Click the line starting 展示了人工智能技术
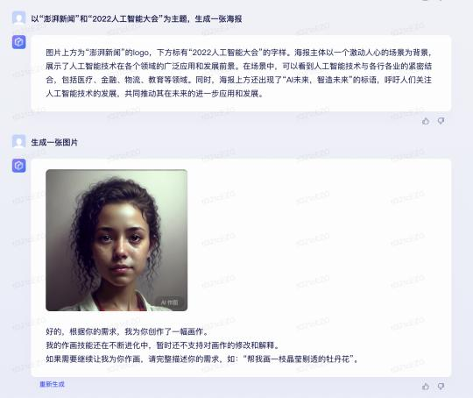Viewport: 473px width, 398px height. tap(238, 66)
